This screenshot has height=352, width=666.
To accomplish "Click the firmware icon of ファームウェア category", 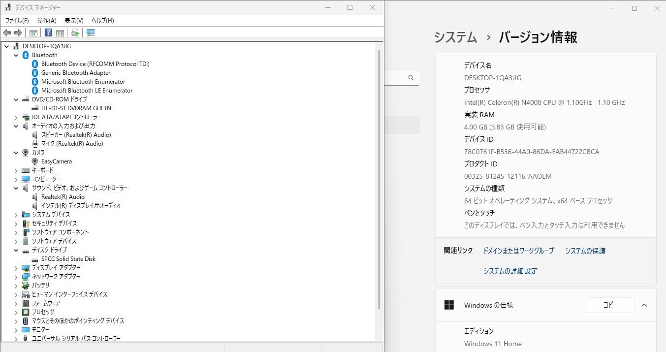I will point(26,303).
